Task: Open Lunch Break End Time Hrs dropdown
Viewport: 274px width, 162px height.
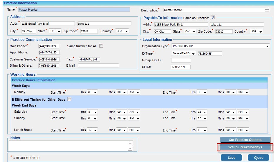Action: (x=202, y=130)
